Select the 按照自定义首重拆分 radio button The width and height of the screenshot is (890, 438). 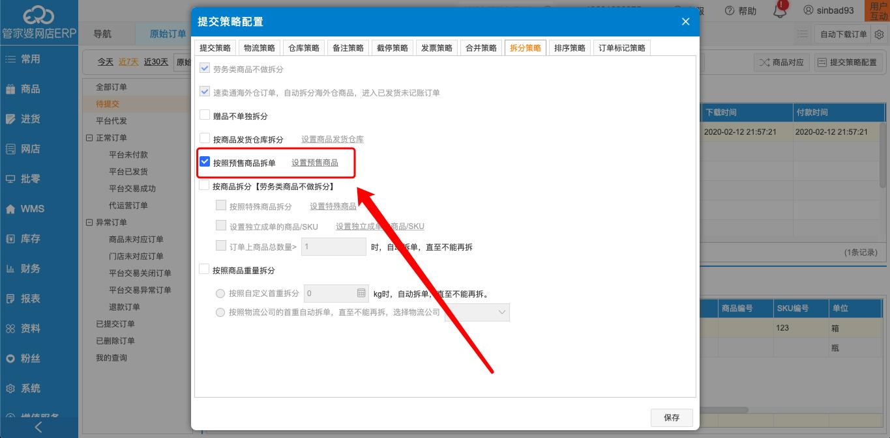click(220, 293)
